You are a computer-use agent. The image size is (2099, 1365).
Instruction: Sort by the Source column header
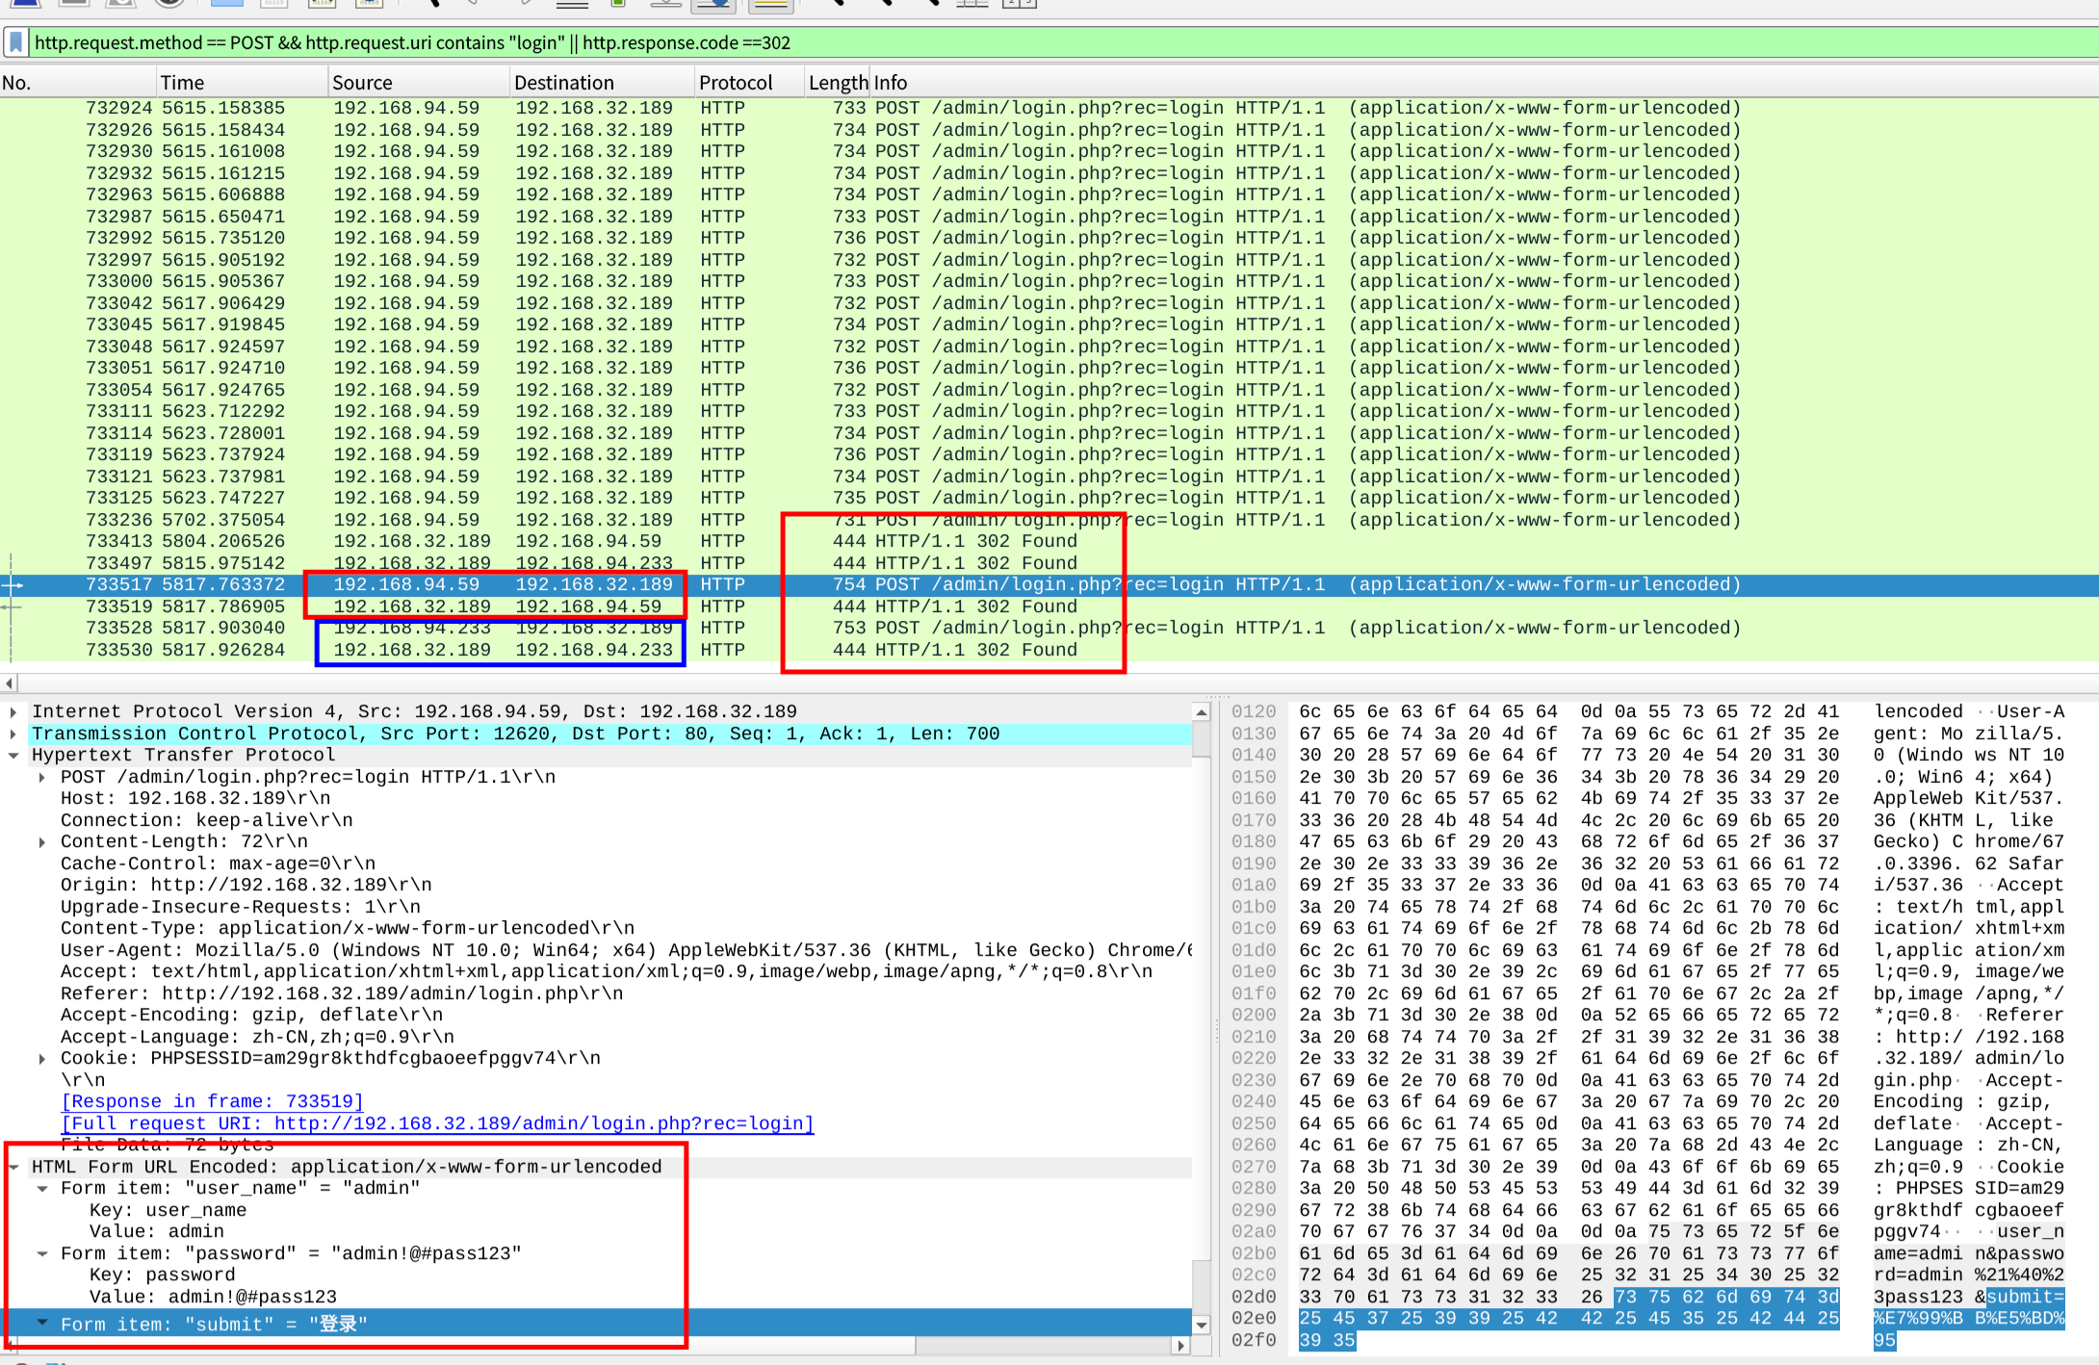pos(362,83)
